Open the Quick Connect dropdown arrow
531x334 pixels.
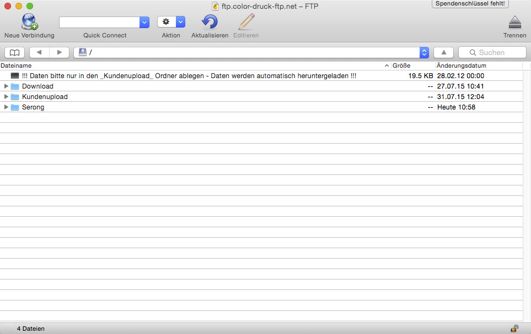tap(144, 23)
